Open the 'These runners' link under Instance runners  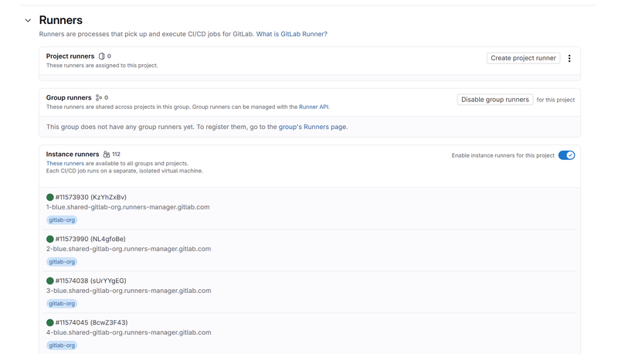(x=65, y=164)
